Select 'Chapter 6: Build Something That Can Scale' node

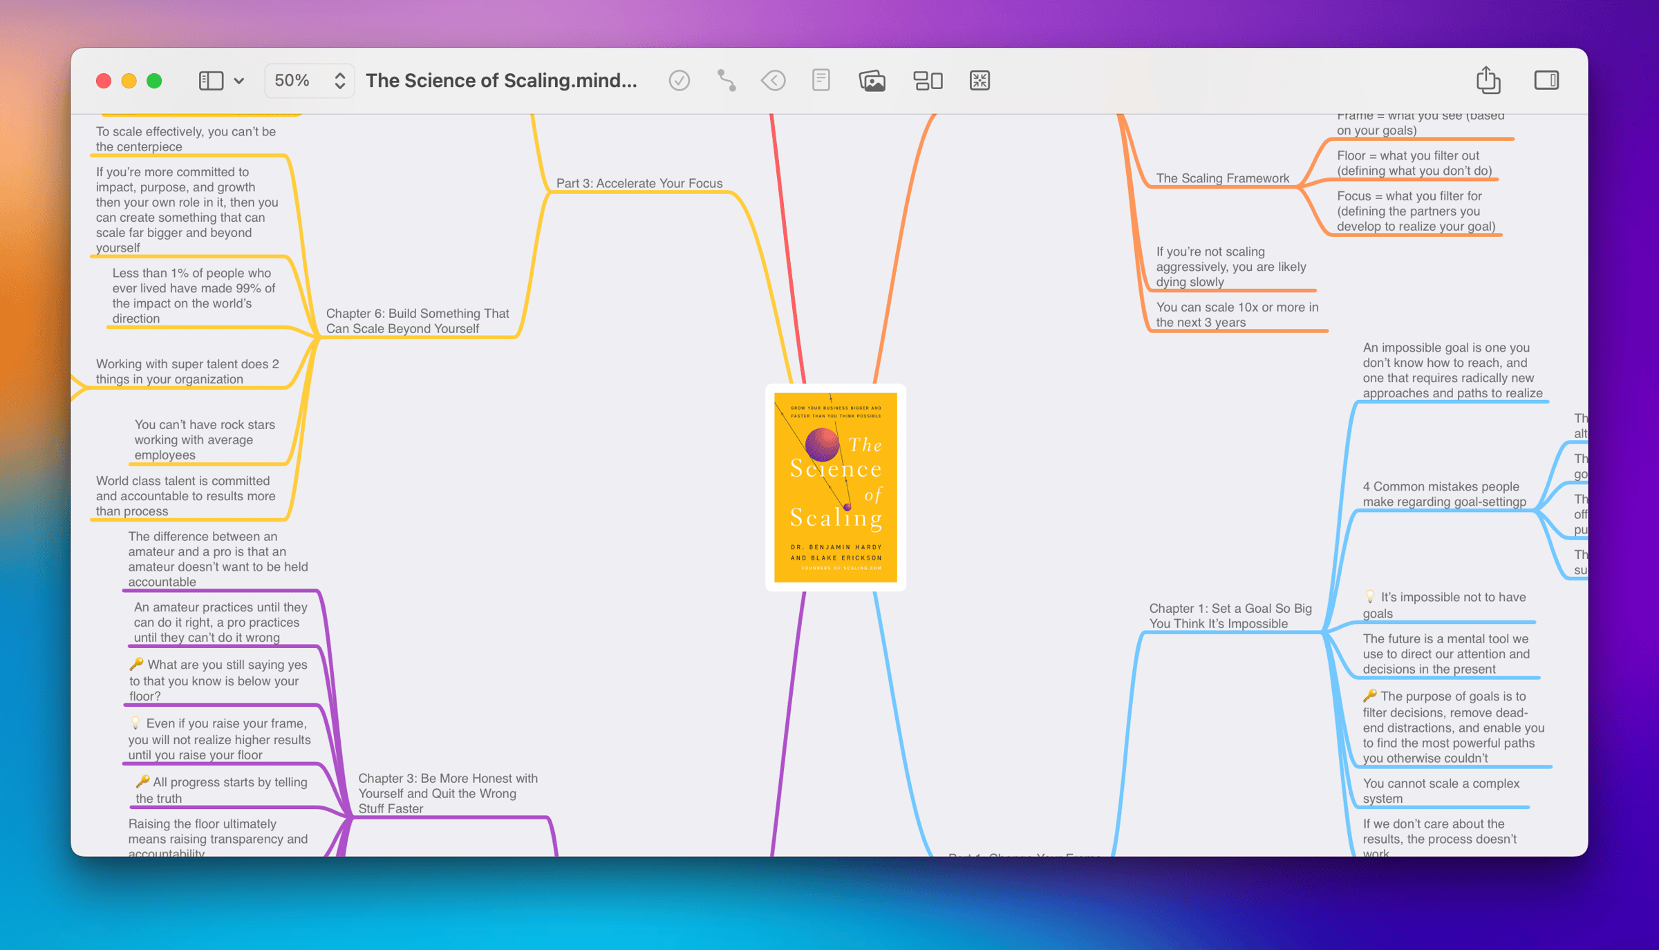click(x=418, y=321)
